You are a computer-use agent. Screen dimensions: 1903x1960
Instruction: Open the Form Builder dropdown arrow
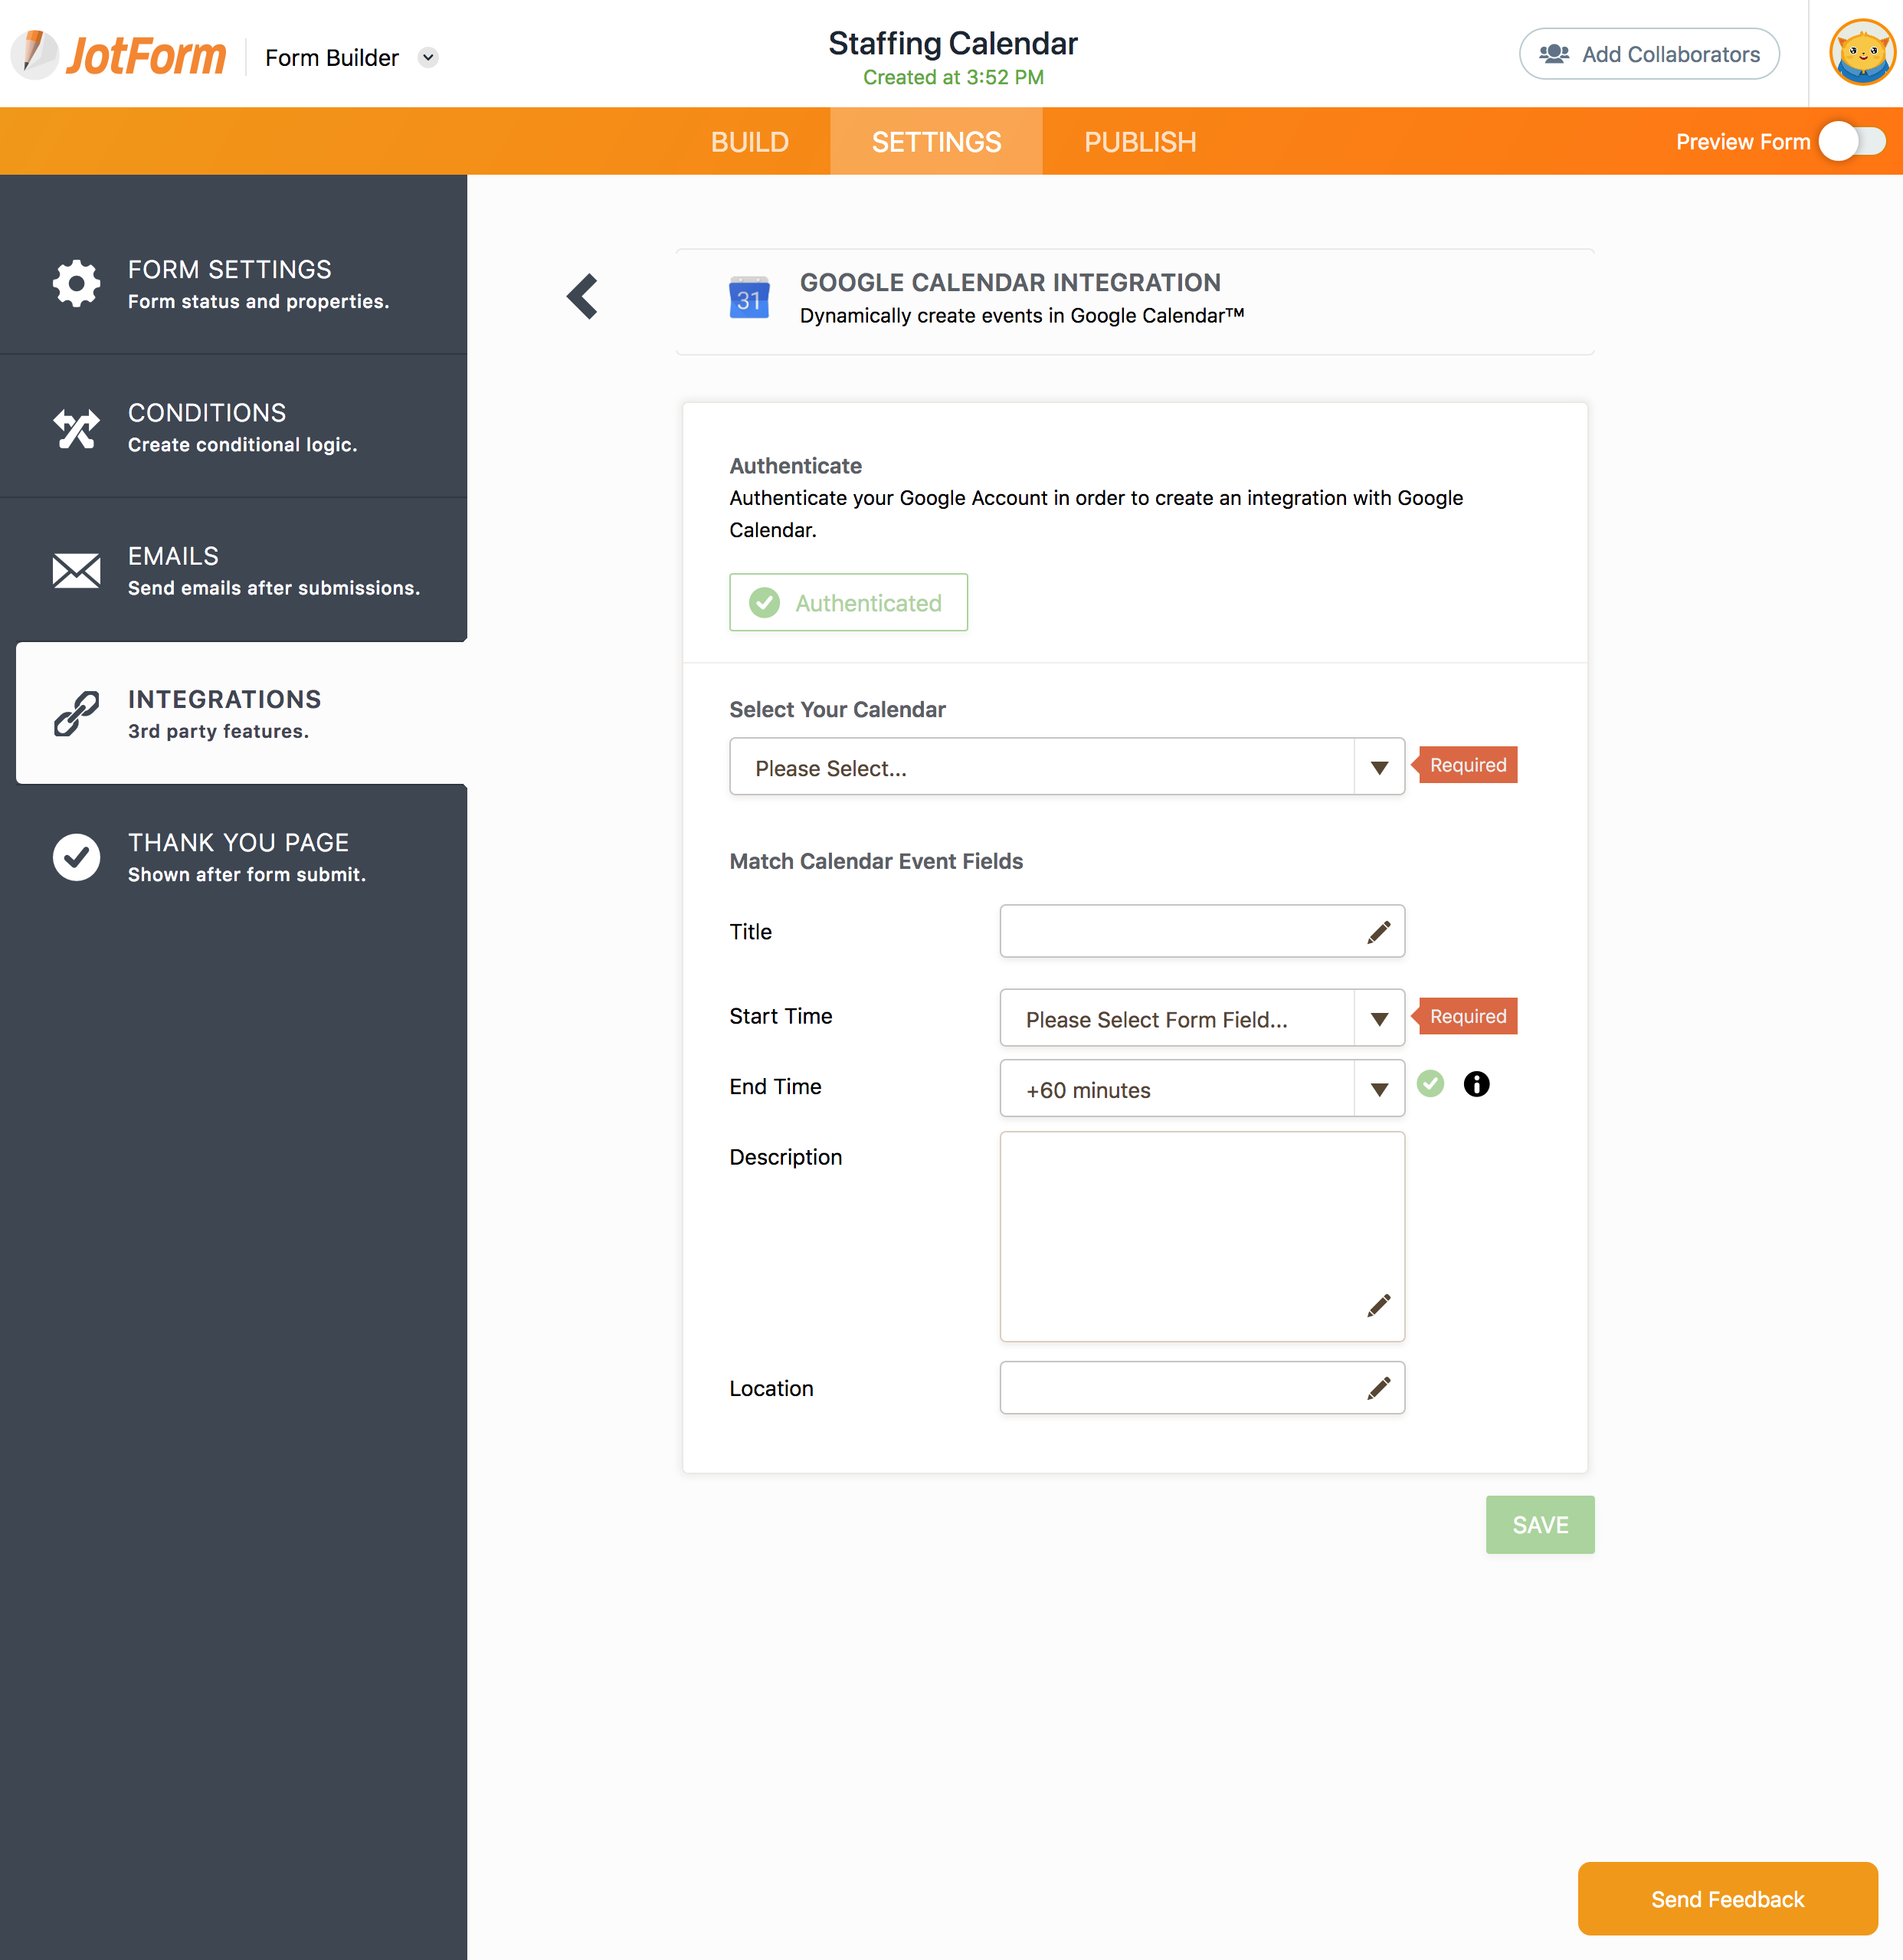tap(428, 57)
